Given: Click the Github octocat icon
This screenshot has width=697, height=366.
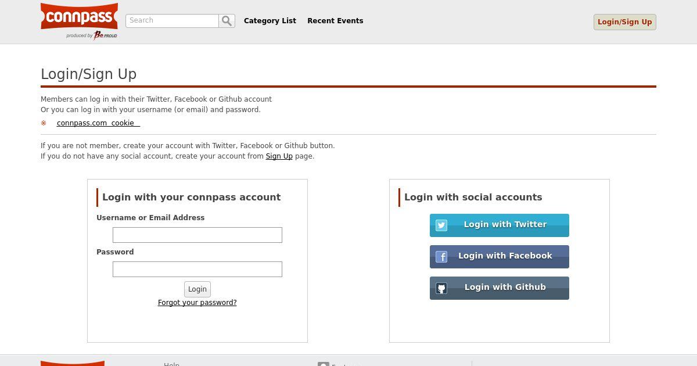Looking at the screenshot, I should click(x=441, y=288).
